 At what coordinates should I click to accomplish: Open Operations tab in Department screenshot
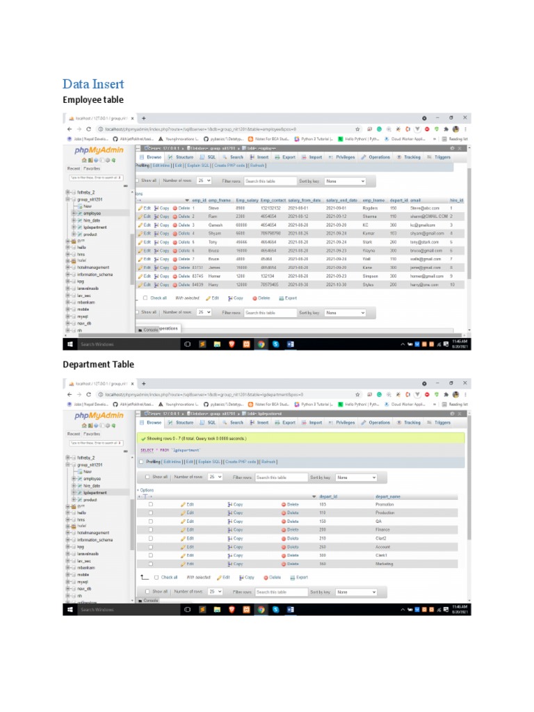pos(375,423)
